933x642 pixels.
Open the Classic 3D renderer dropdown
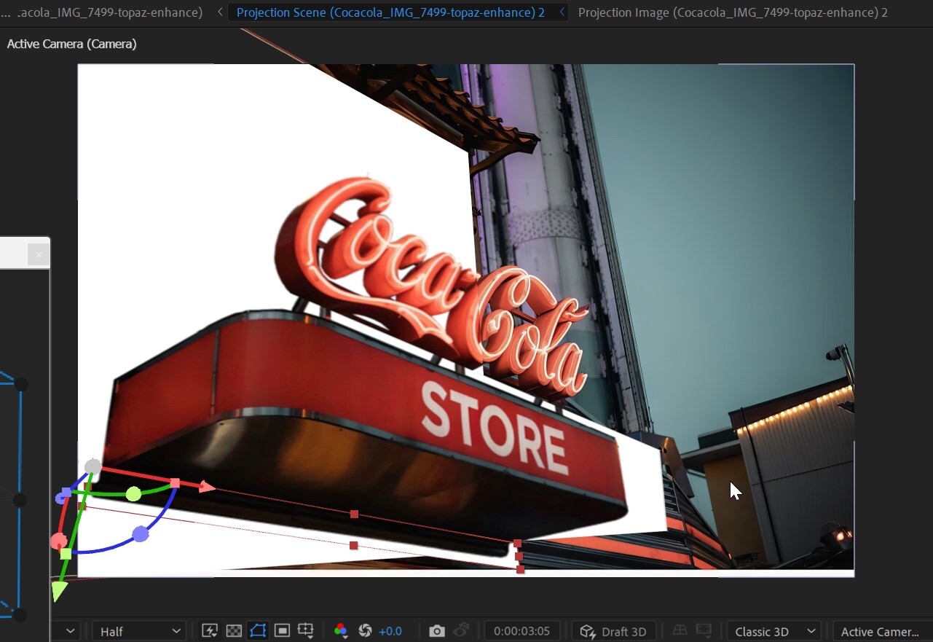pyautogui.click(x=776, y=631)
